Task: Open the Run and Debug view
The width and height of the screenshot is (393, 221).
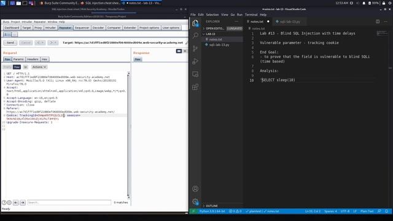Action: click(x=195, y=61)
